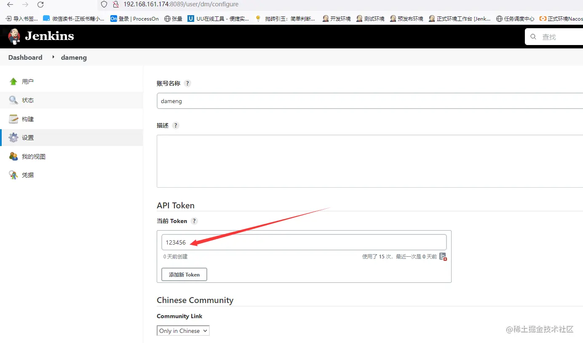Open the 登录 | ProcessOn bookmark

(134, 19)
